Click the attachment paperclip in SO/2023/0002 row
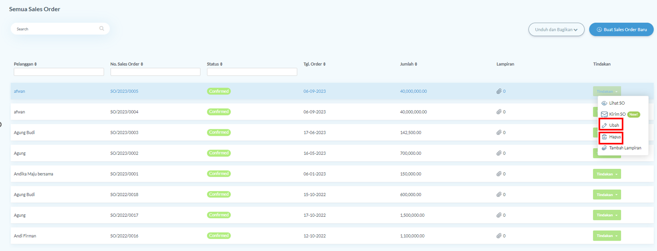Screen dimensions: 657x251 click(499, 153)
